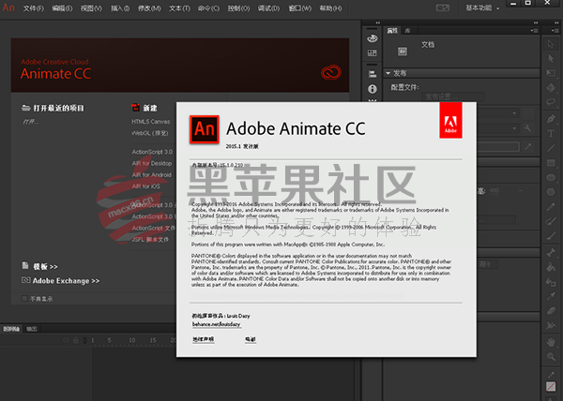Select the Pen tool
The image size is (563, 401).
[551, 119]
